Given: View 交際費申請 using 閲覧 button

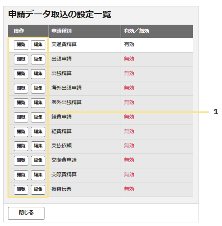Looking at the screenshot, I should [21, 161].
